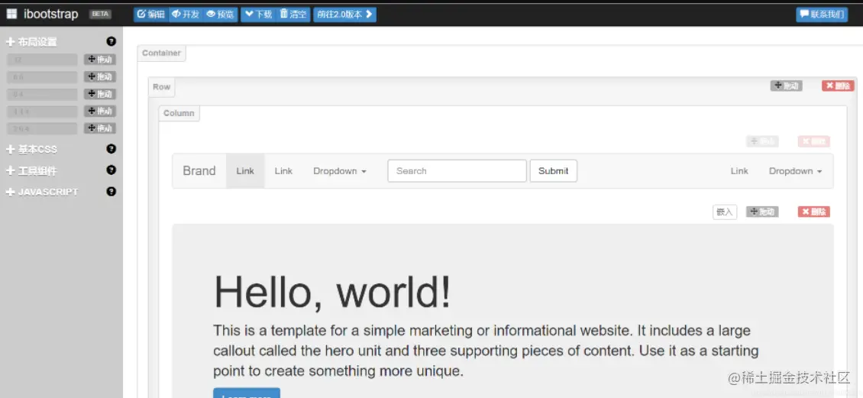
Task: Open help icon beside 布局设置
Action: 112,41
